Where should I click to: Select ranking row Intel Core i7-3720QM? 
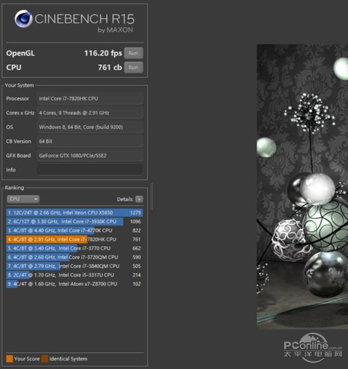75,257
